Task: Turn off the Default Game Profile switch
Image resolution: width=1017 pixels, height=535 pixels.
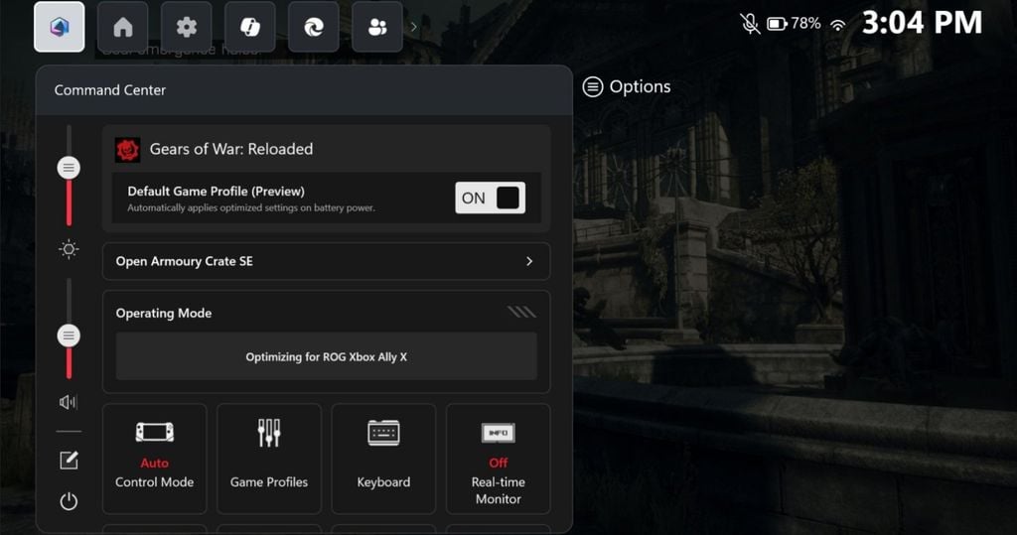Action: click(x=490, y=198)
